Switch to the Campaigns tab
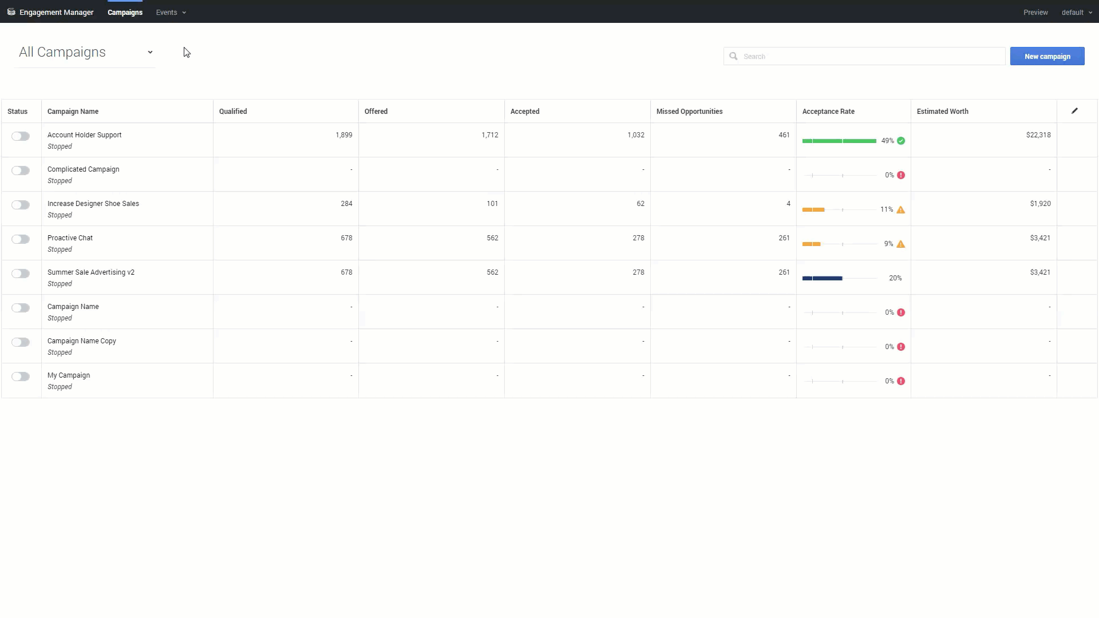 click(125, 12)
